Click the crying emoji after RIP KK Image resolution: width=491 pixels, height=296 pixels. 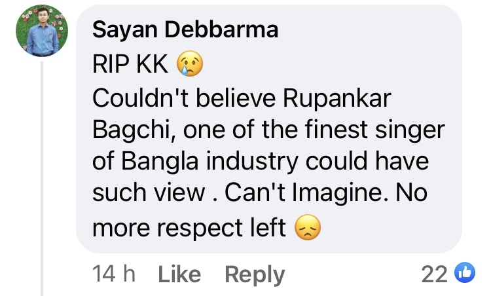click(190, 65)
